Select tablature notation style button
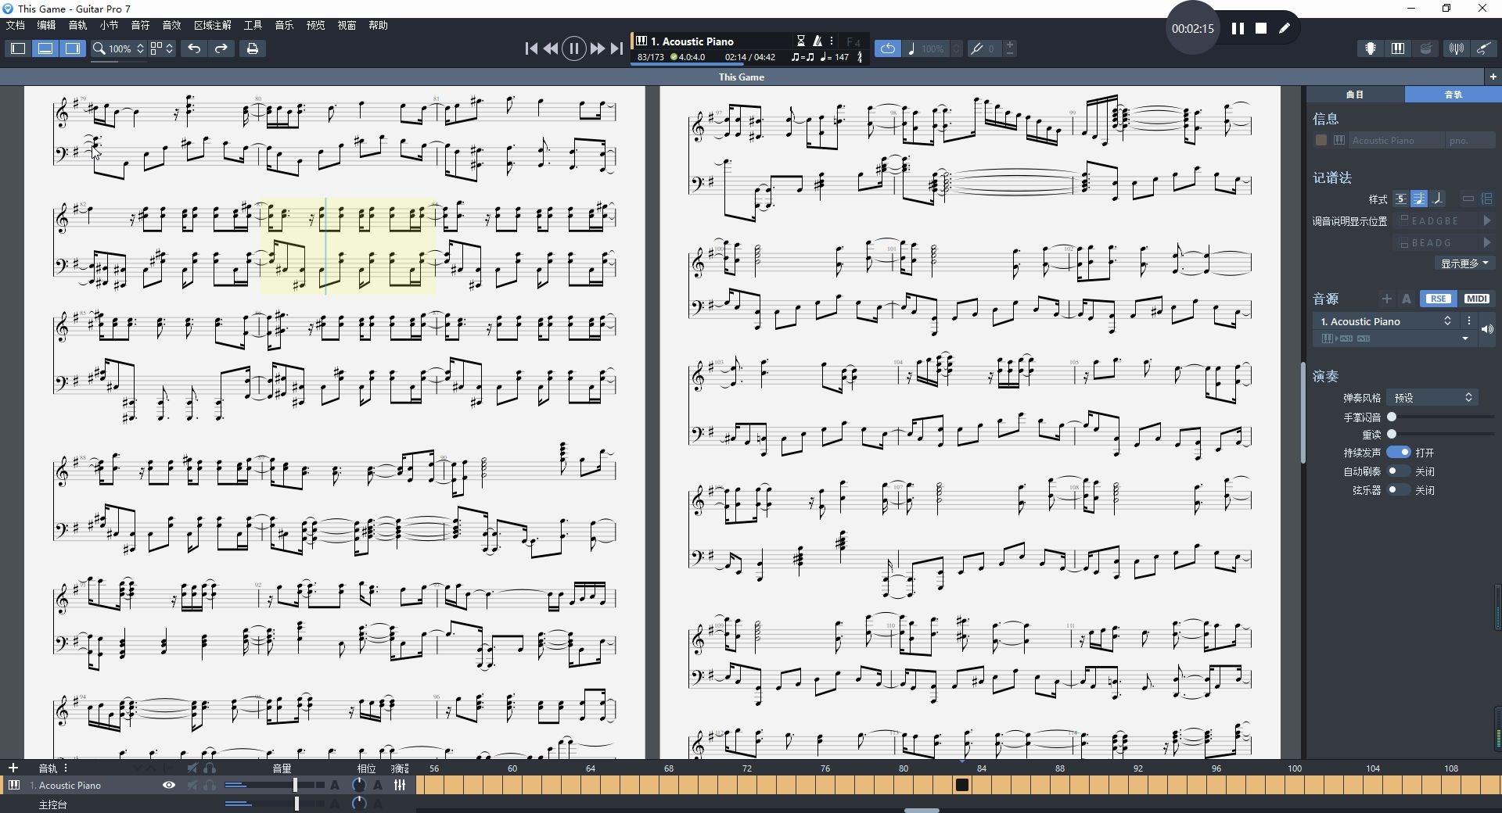Screen dimensions: 1502x813 (1401, 199)
